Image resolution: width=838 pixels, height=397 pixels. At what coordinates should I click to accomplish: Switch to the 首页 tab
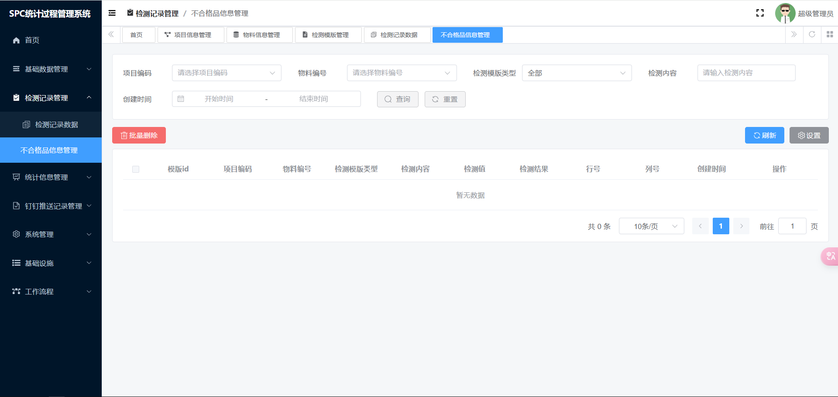[138, 35]
